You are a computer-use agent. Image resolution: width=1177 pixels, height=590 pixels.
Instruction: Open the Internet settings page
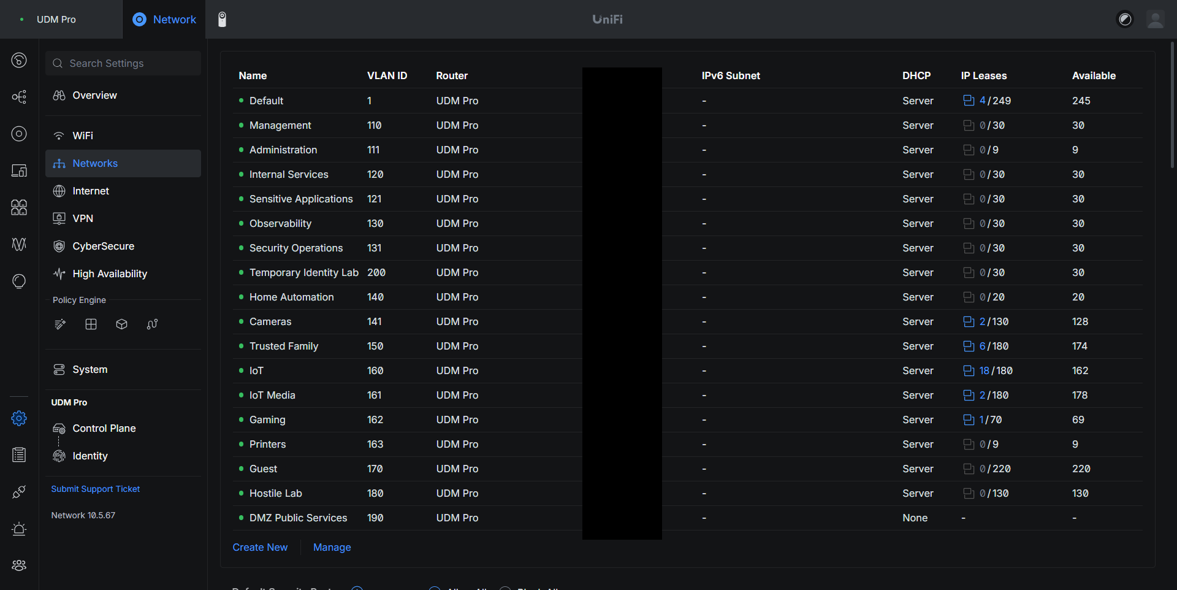[123, 191]
